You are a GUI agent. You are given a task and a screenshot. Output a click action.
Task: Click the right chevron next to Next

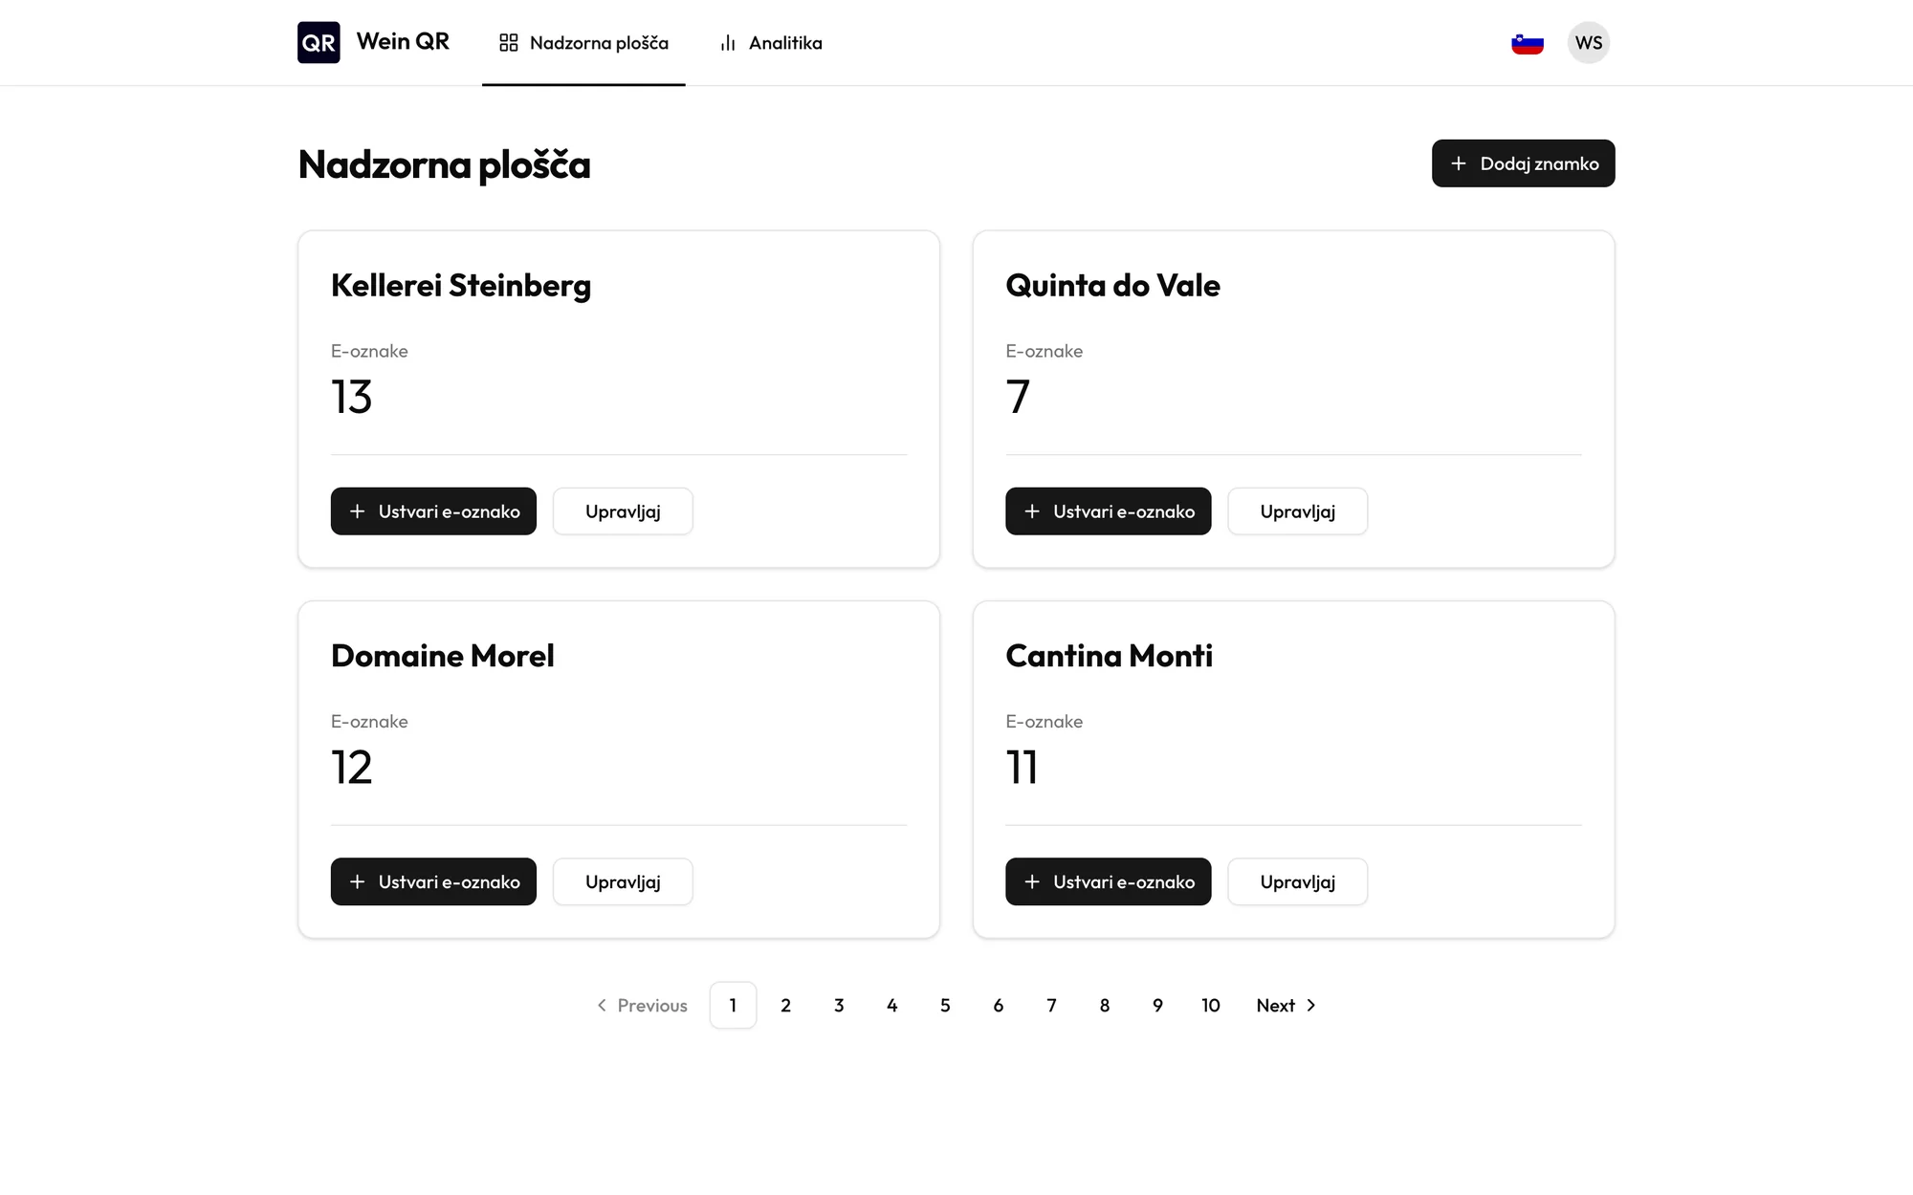(1311, 1005)
